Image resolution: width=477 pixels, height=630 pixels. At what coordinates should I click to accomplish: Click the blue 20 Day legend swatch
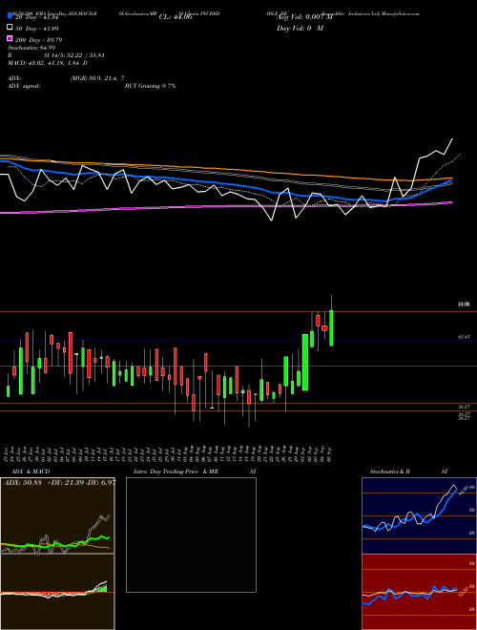pos(10,16)
